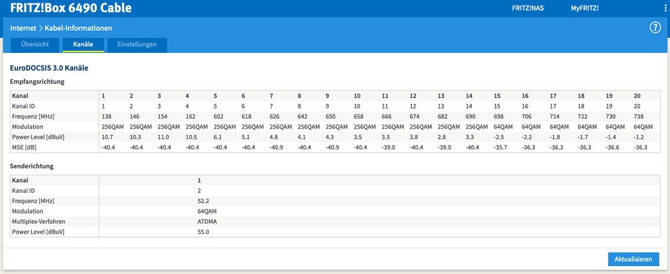Screen dimensions: 670x274
Task: Click the frequency value 650
Action: tap(330, 117)
